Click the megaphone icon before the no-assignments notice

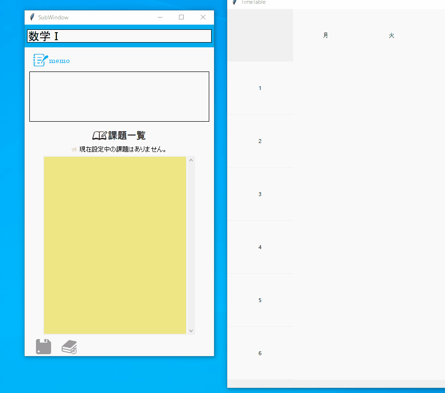74,149
